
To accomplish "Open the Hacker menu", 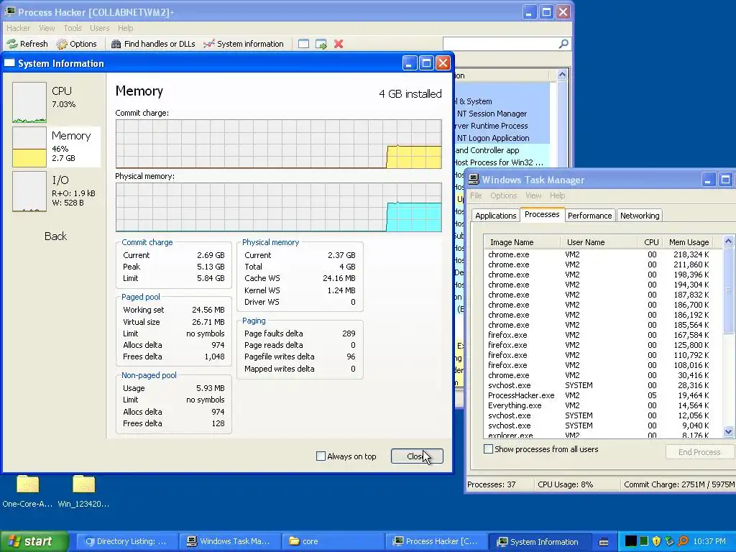I will pyautogui.click(x=18, y=28).
